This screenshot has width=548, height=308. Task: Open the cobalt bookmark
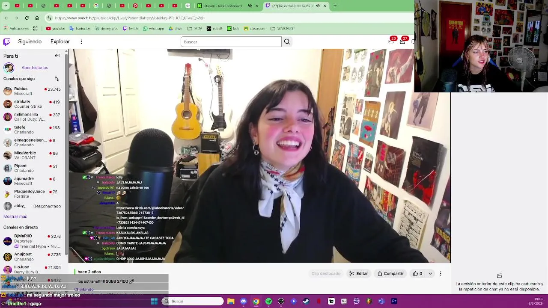(214, 29)
